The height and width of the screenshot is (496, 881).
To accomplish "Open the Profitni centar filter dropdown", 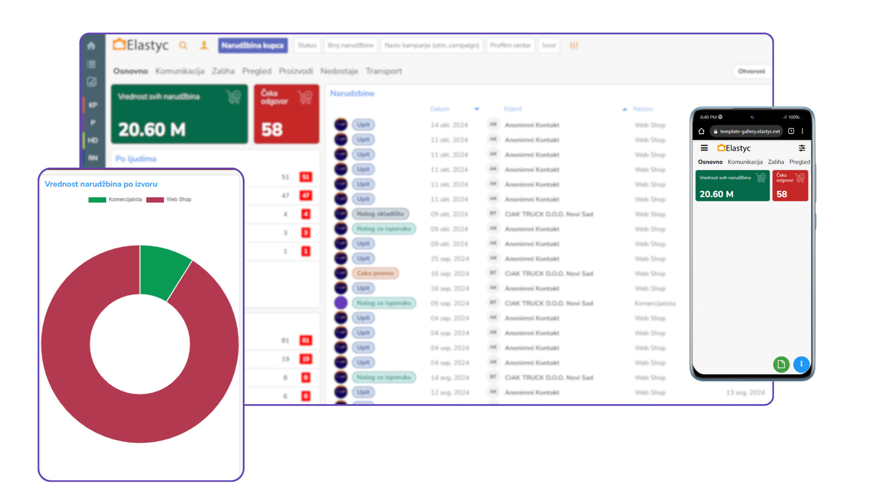I will point(510,45).
